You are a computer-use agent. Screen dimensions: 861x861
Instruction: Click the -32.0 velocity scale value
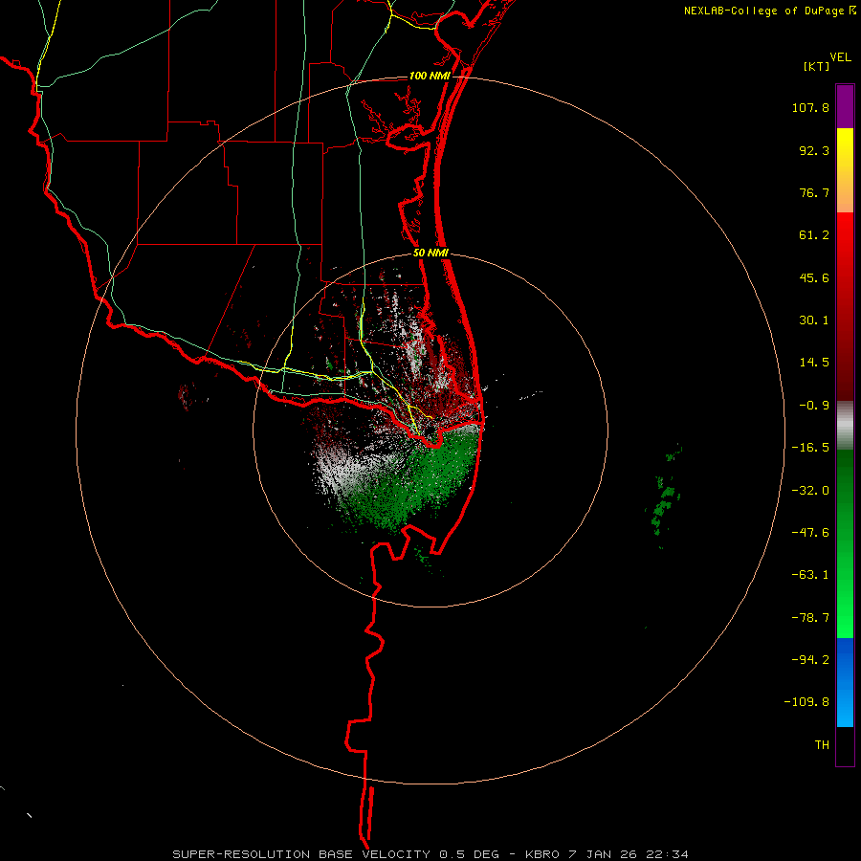tap(810, 491)
